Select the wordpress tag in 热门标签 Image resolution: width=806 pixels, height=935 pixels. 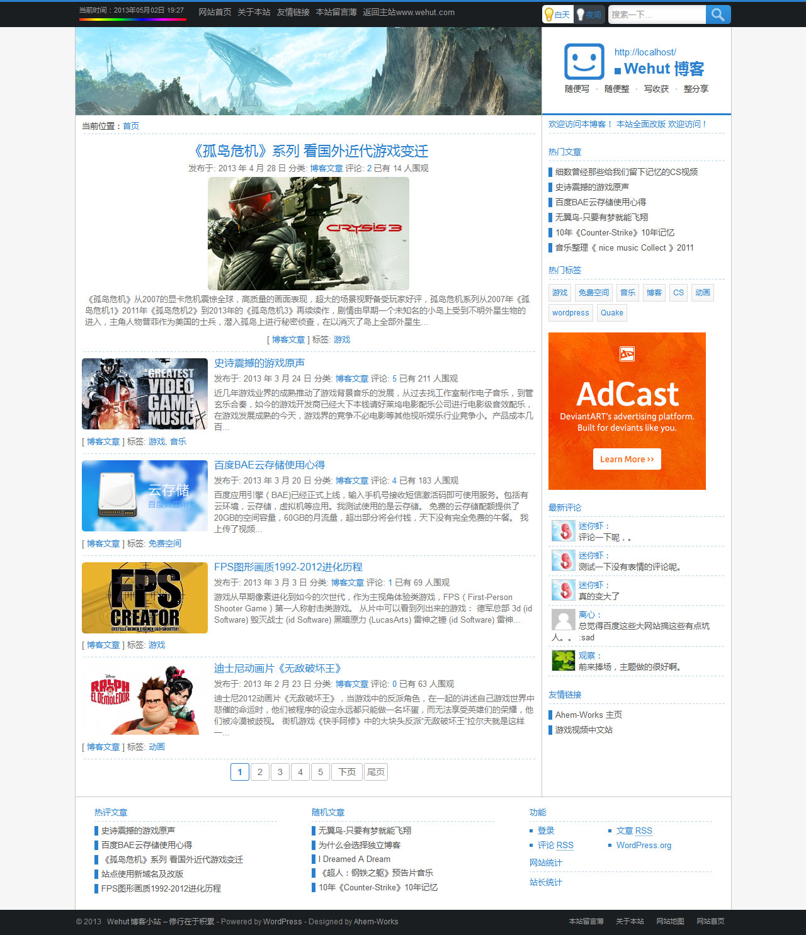[570, 313]
